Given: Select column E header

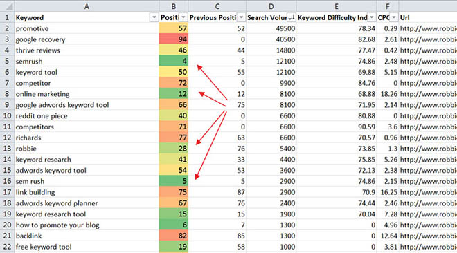Looking at the screenshot, I should point(337,6).
